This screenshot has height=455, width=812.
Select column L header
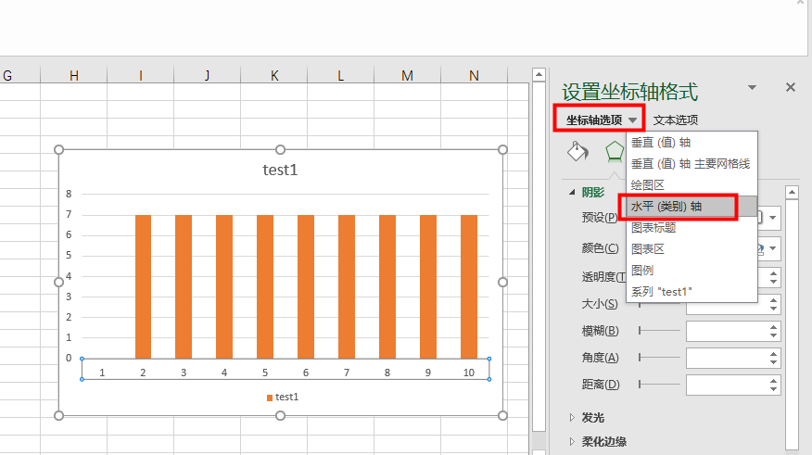(x=340, y=76)
